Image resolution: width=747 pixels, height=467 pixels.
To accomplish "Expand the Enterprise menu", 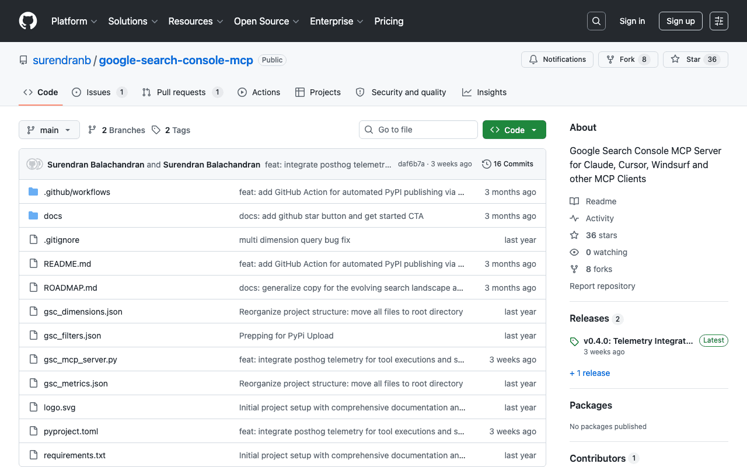I will 337,21.
